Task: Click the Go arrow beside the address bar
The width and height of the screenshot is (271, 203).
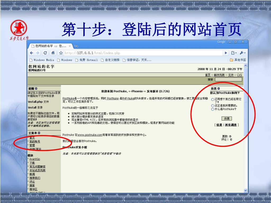Action: [226, 53]
